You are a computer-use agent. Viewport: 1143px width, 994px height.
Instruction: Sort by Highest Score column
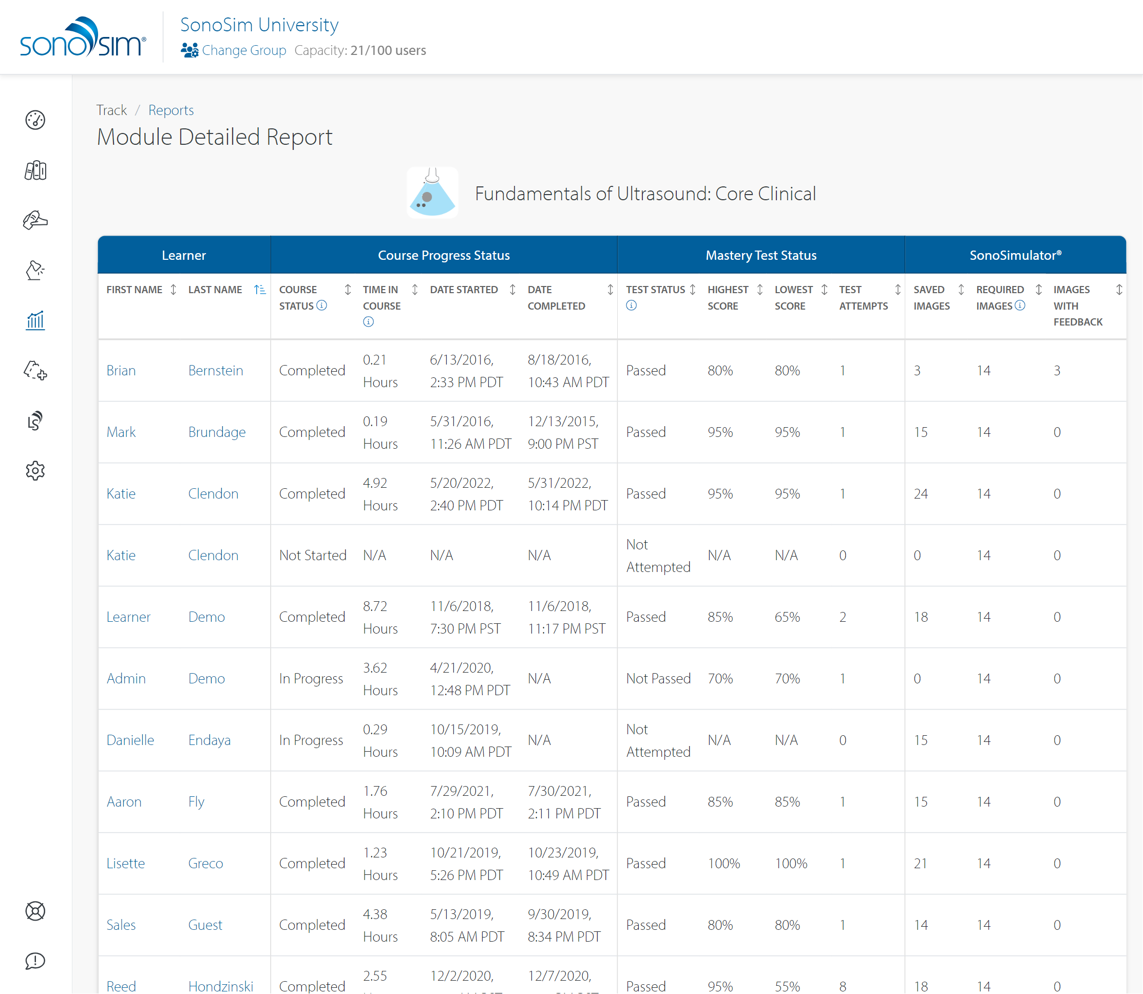tap(760, 290)
